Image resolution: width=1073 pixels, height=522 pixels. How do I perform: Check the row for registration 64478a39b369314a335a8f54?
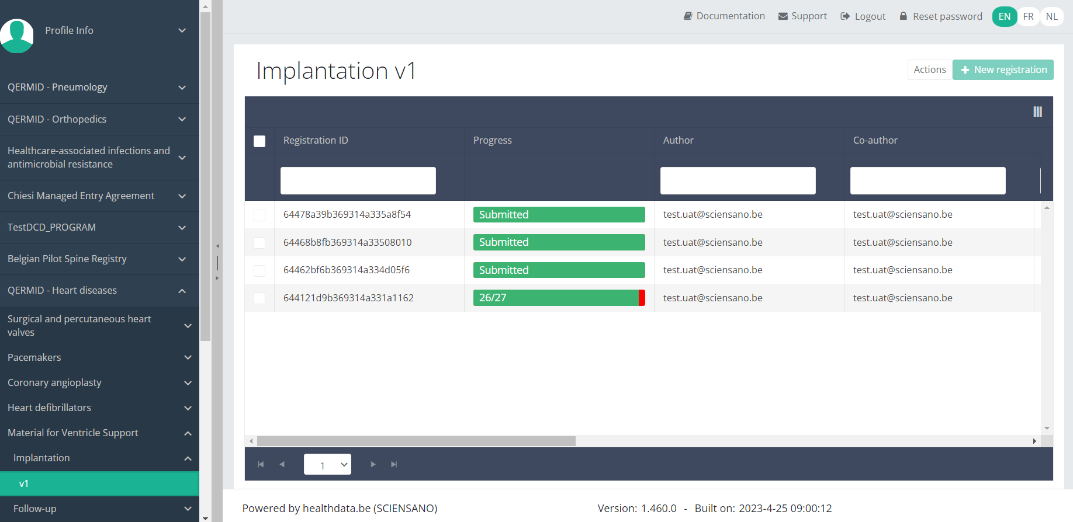click(259, 215)
